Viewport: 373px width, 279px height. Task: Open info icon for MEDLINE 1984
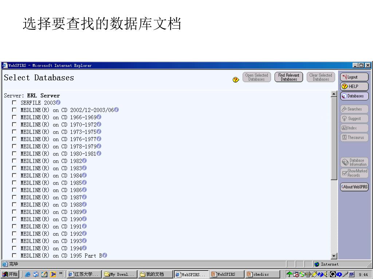coord(84,175)
